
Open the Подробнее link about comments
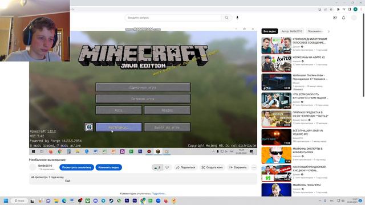pyautogui.click(x=159, y=194)
